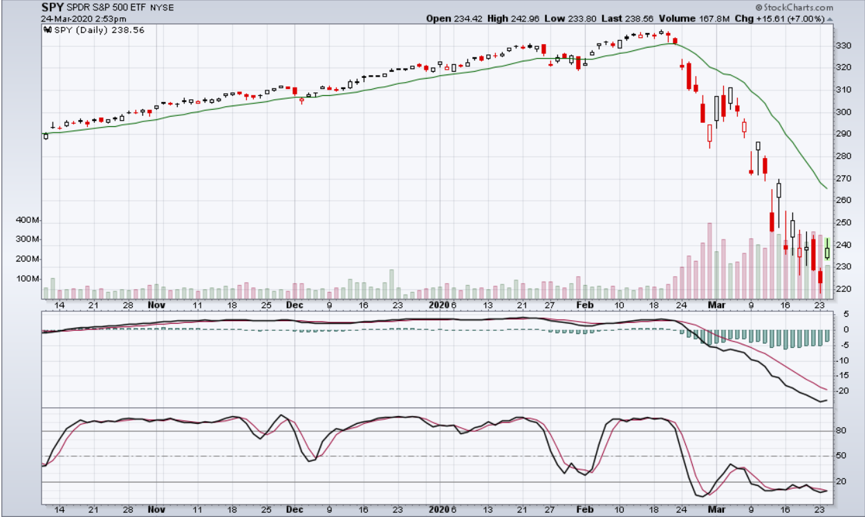Click the 400M volume axis label
865x517 pixels.
click(28, 220)
